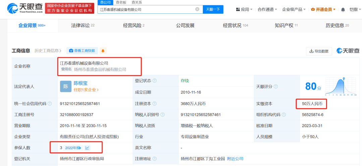
Task: Click the help icon beside 组织机构代码
Action: [284, 115]
